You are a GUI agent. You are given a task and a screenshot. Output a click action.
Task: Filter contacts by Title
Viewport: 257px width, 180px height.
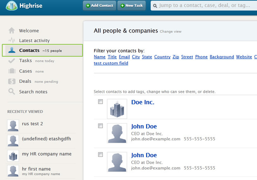coord(112,57)
